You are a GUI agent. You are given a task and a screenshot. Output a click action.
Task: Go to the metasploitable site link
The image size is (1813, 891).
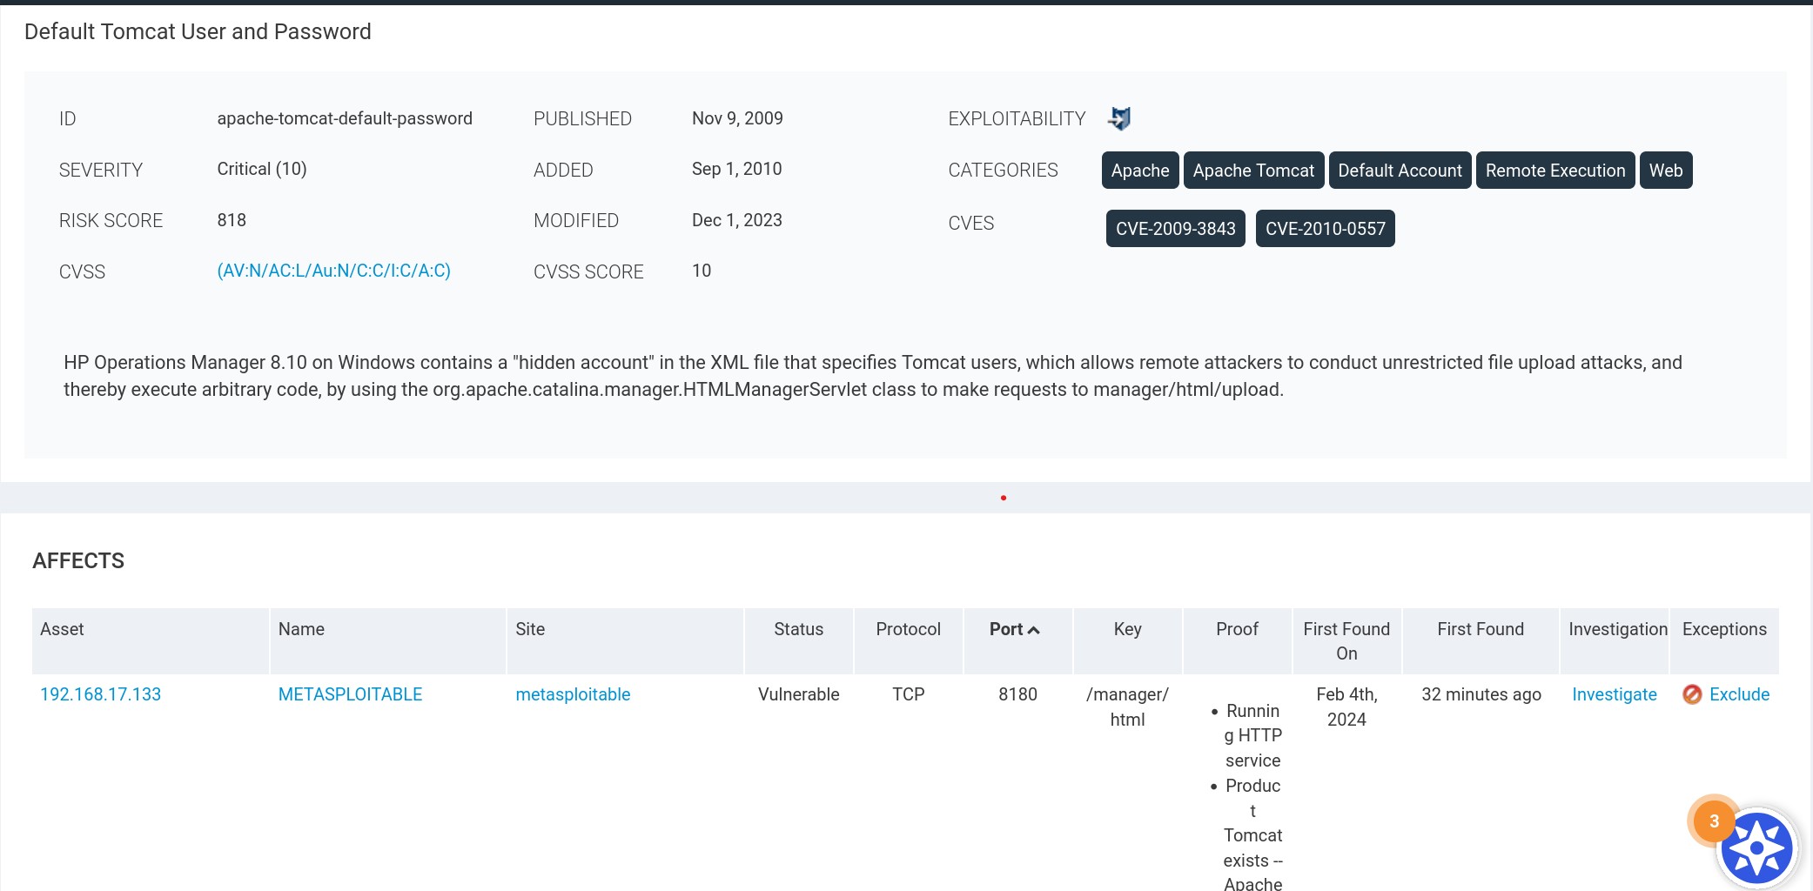[573, 694]
